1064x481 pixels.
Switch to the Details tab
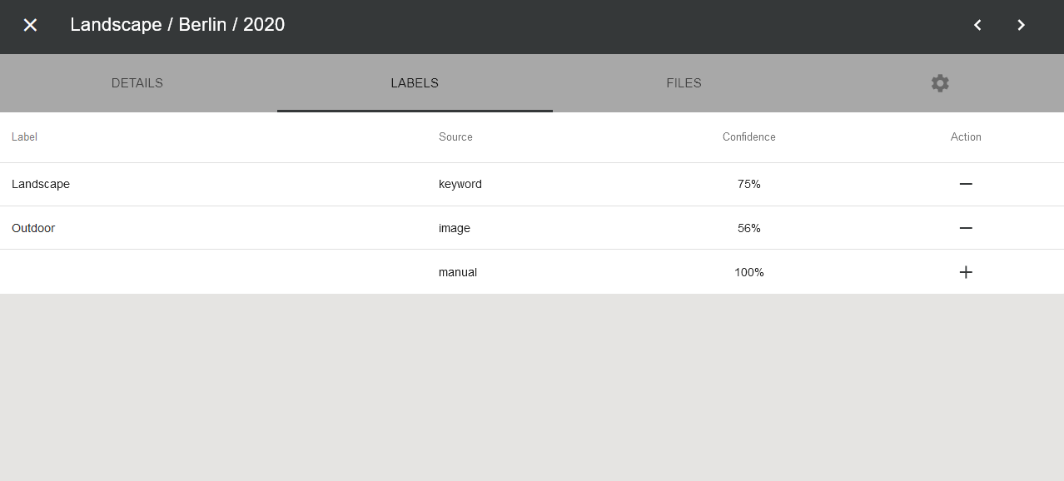(x=137, y=83)
